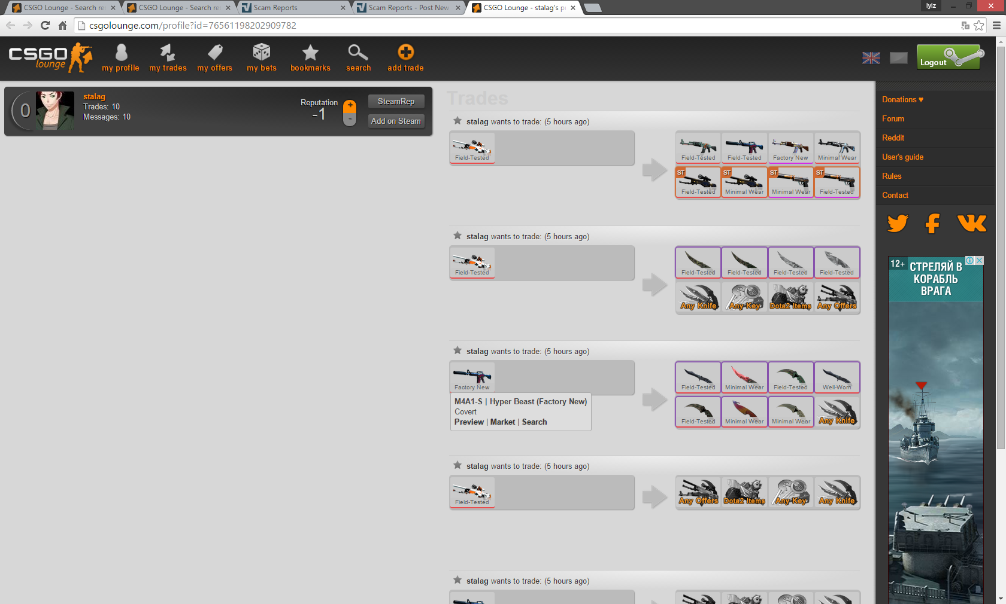Select Any Knife in fourth trade
The width and height of the screenshot is (1006, 604).
point(837,492)
